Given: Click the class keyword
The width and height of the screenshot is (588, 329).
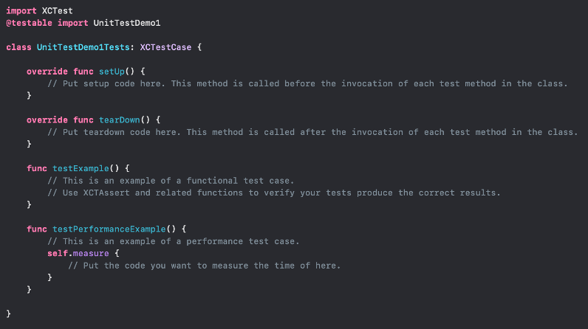Looking at the screenshot, I should click(18, 48).
